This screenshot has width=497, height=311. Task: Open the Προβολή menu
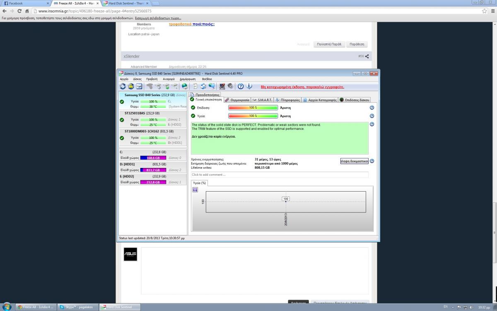(152, 79)
